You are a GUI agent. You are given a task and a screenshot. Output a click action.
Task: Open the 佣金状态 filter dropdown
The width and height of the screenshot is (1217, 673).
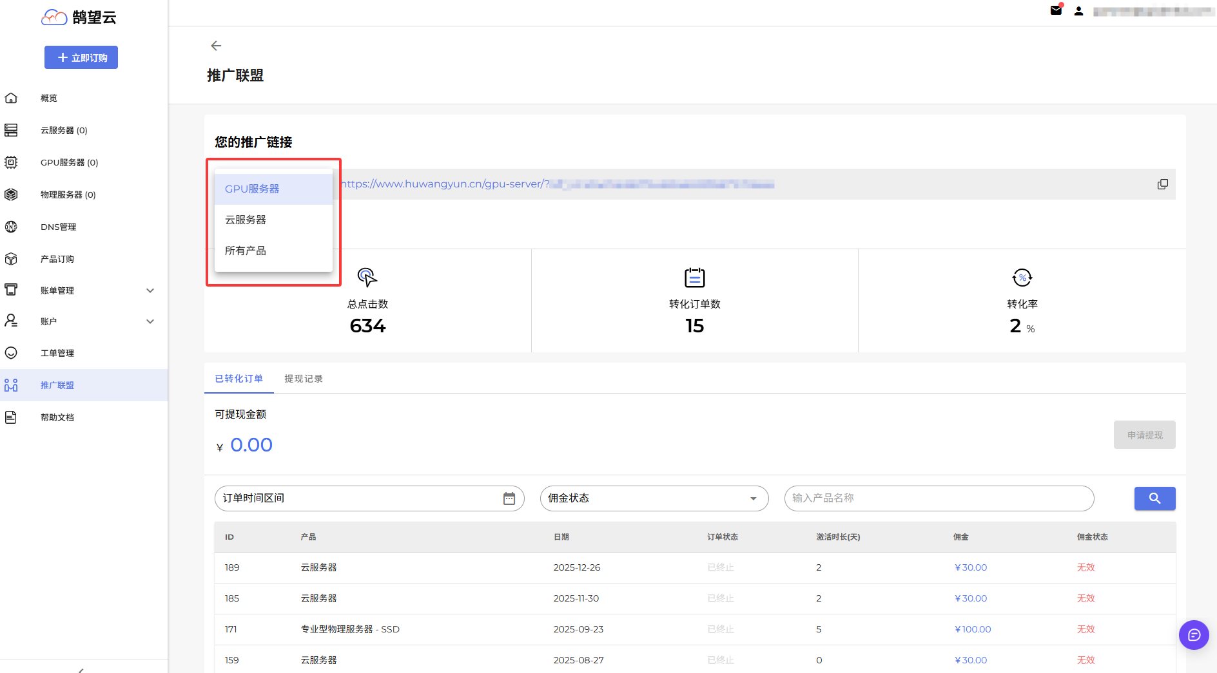[654, 498]
